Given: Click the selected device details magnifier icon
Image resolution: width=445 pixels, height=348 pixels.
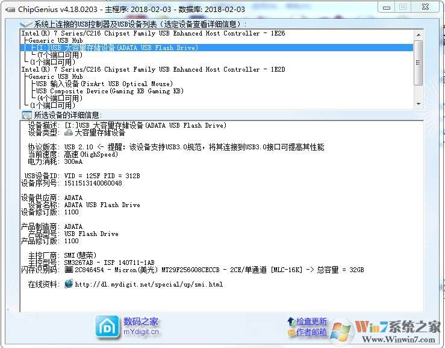Looking at the screenshot, I should click(26, 115).
